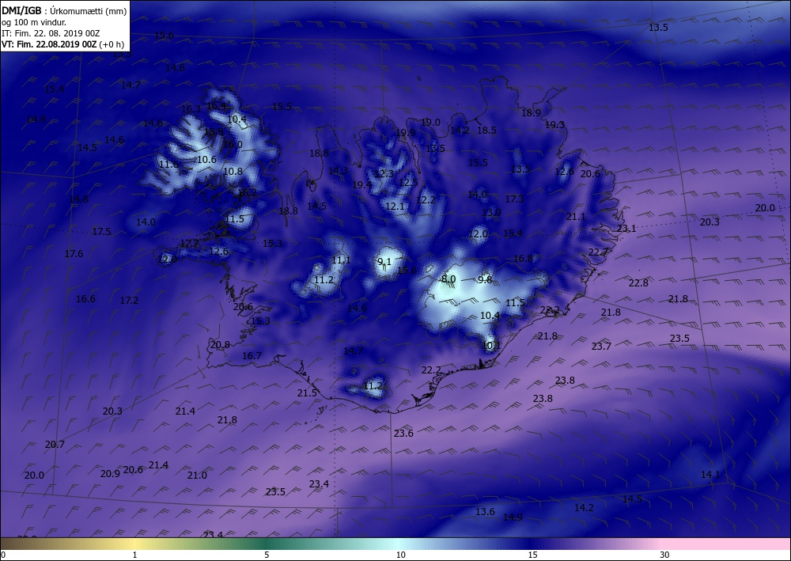Click the map value 12.5

pyautogui.click(x=408, y=182)
